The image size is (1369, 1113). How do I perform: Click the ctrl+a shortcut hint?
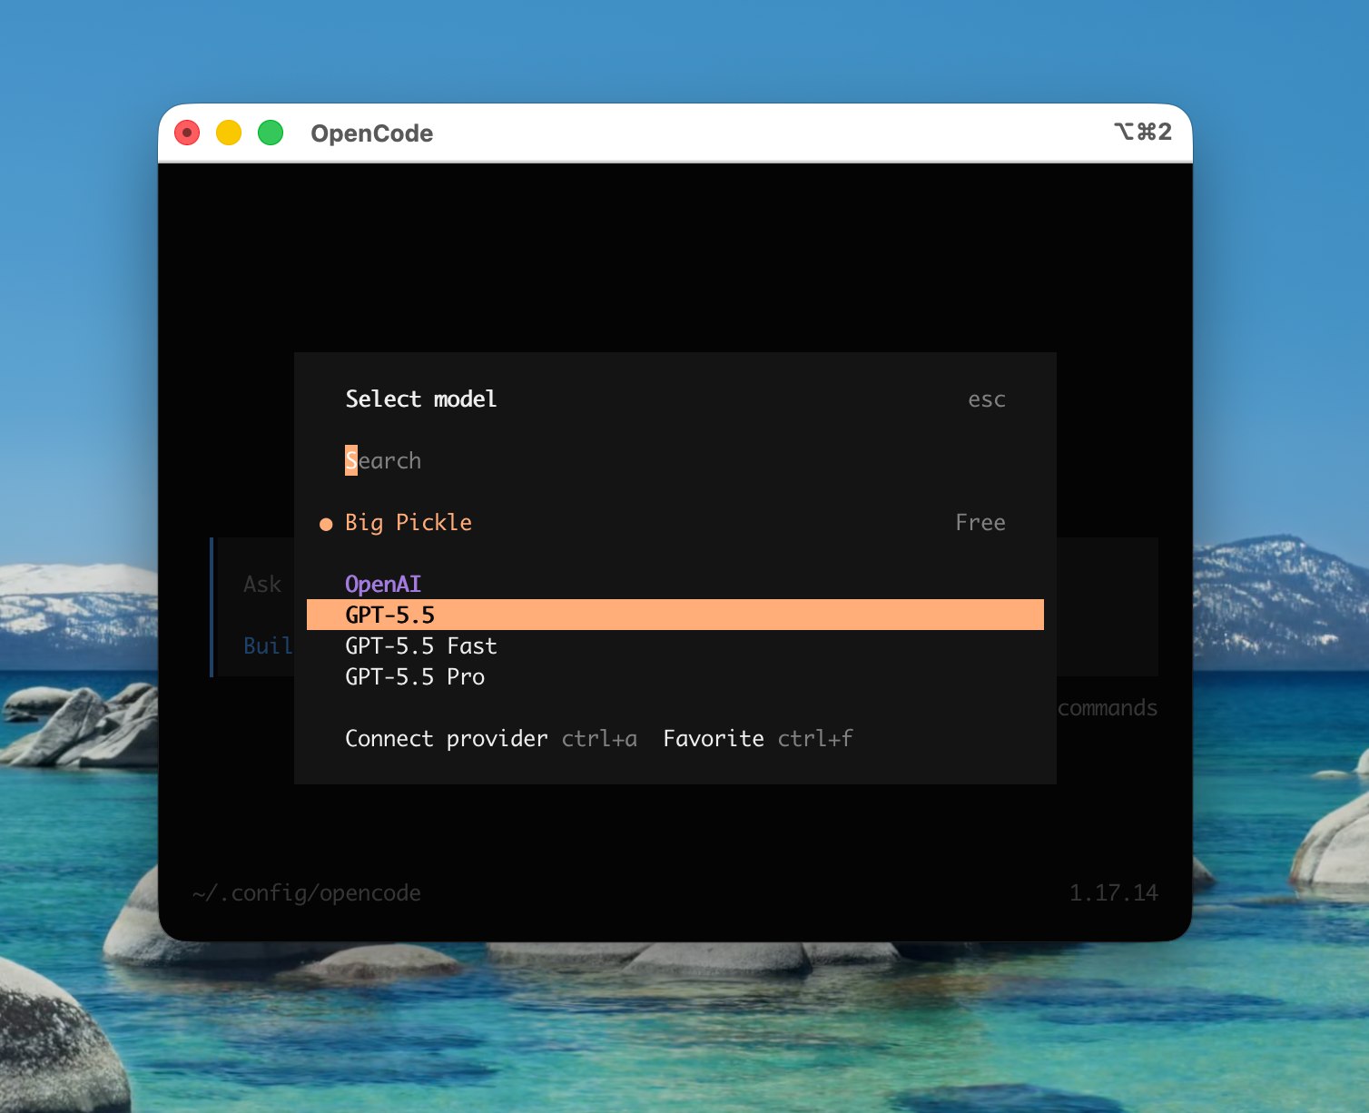pyautogui.click(x=599, y=738)
